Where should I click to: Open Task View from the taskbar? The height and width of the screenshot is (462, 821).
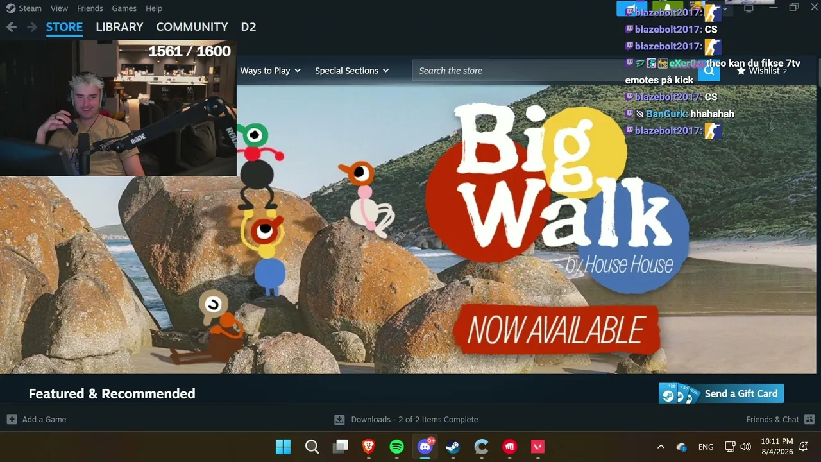[341, 447]
